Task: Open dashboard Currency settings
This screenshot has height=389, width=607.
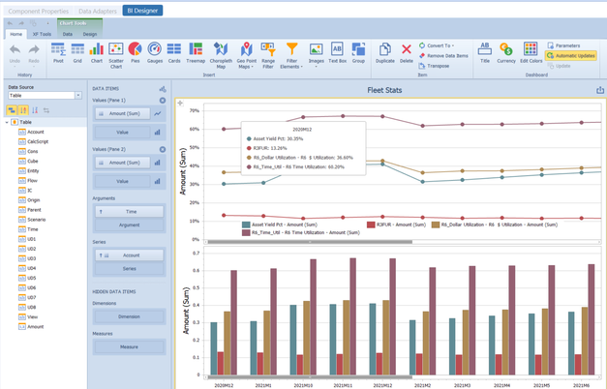Action: [506, 53]
